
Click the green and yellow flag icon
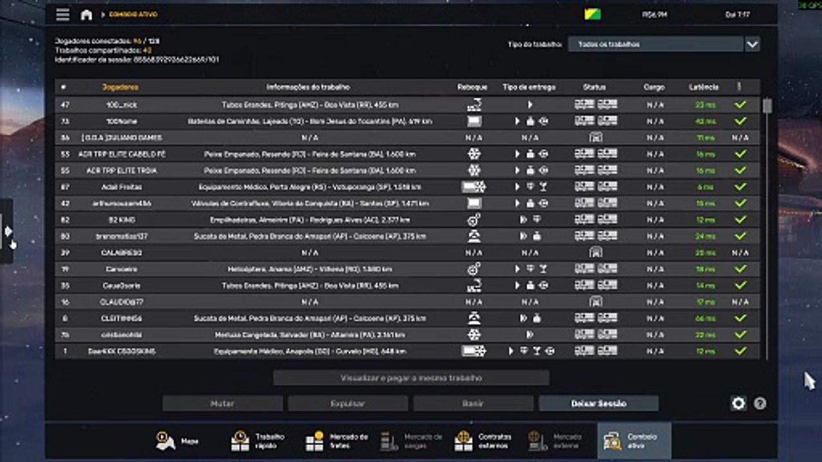click(x=592, y=14)
